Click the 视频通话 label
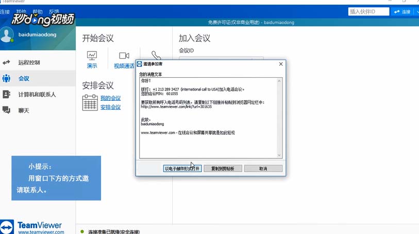This screenshot has height=234, width=419. [124, 66]
